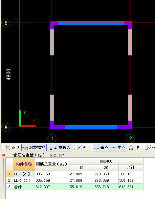155x199 pixels.
Task: Click 55.619 cell in totals row
Action: tap(82, 187)
